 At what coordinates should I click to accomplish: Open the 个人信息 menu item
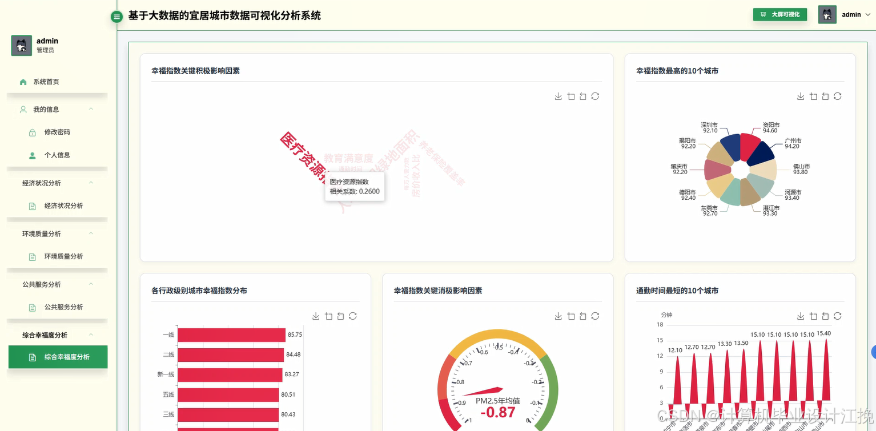(57, 155)
